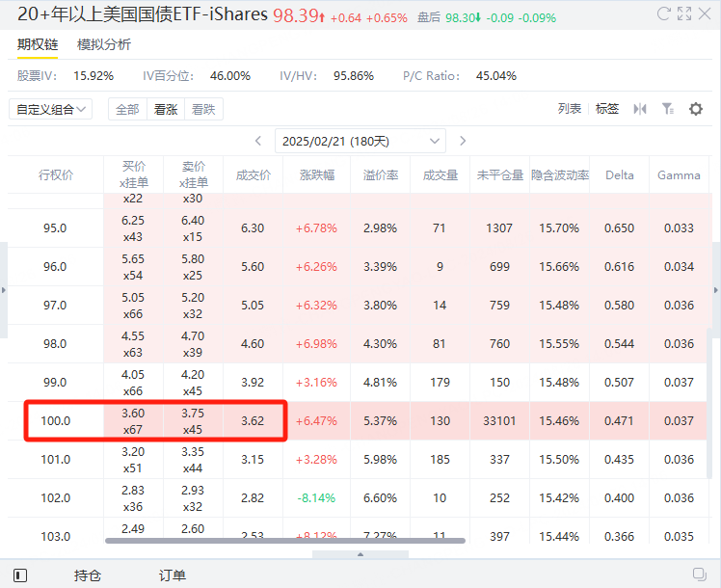Image resolution: width=721 pixels, height=588 pixels.
Task: Switch to the 期权链 tab
Action: tap(38, 44)
